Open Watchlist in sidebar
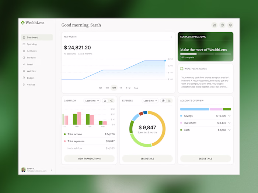The image size is (258, 193). pos(37,71)
